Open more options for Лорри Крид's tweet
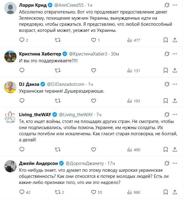183x199 pixels. (x=175, y=5)
